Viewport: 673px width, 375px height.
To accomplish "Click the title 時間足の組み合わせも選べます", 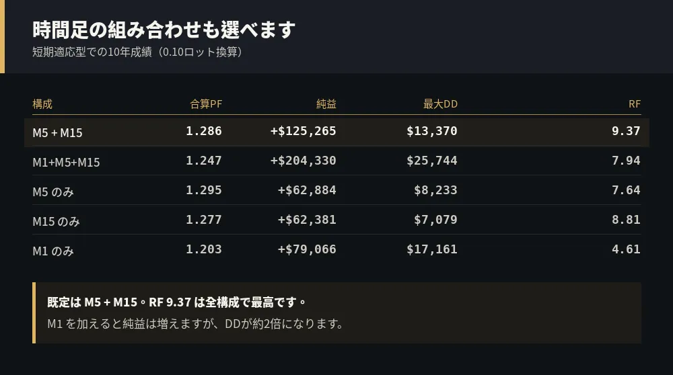I will pos(164,30).
